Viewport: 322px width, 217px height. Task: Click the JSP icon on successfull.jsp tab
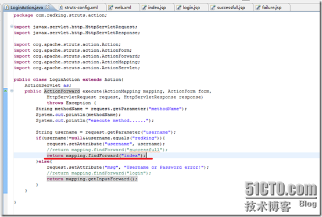[213, 8]
